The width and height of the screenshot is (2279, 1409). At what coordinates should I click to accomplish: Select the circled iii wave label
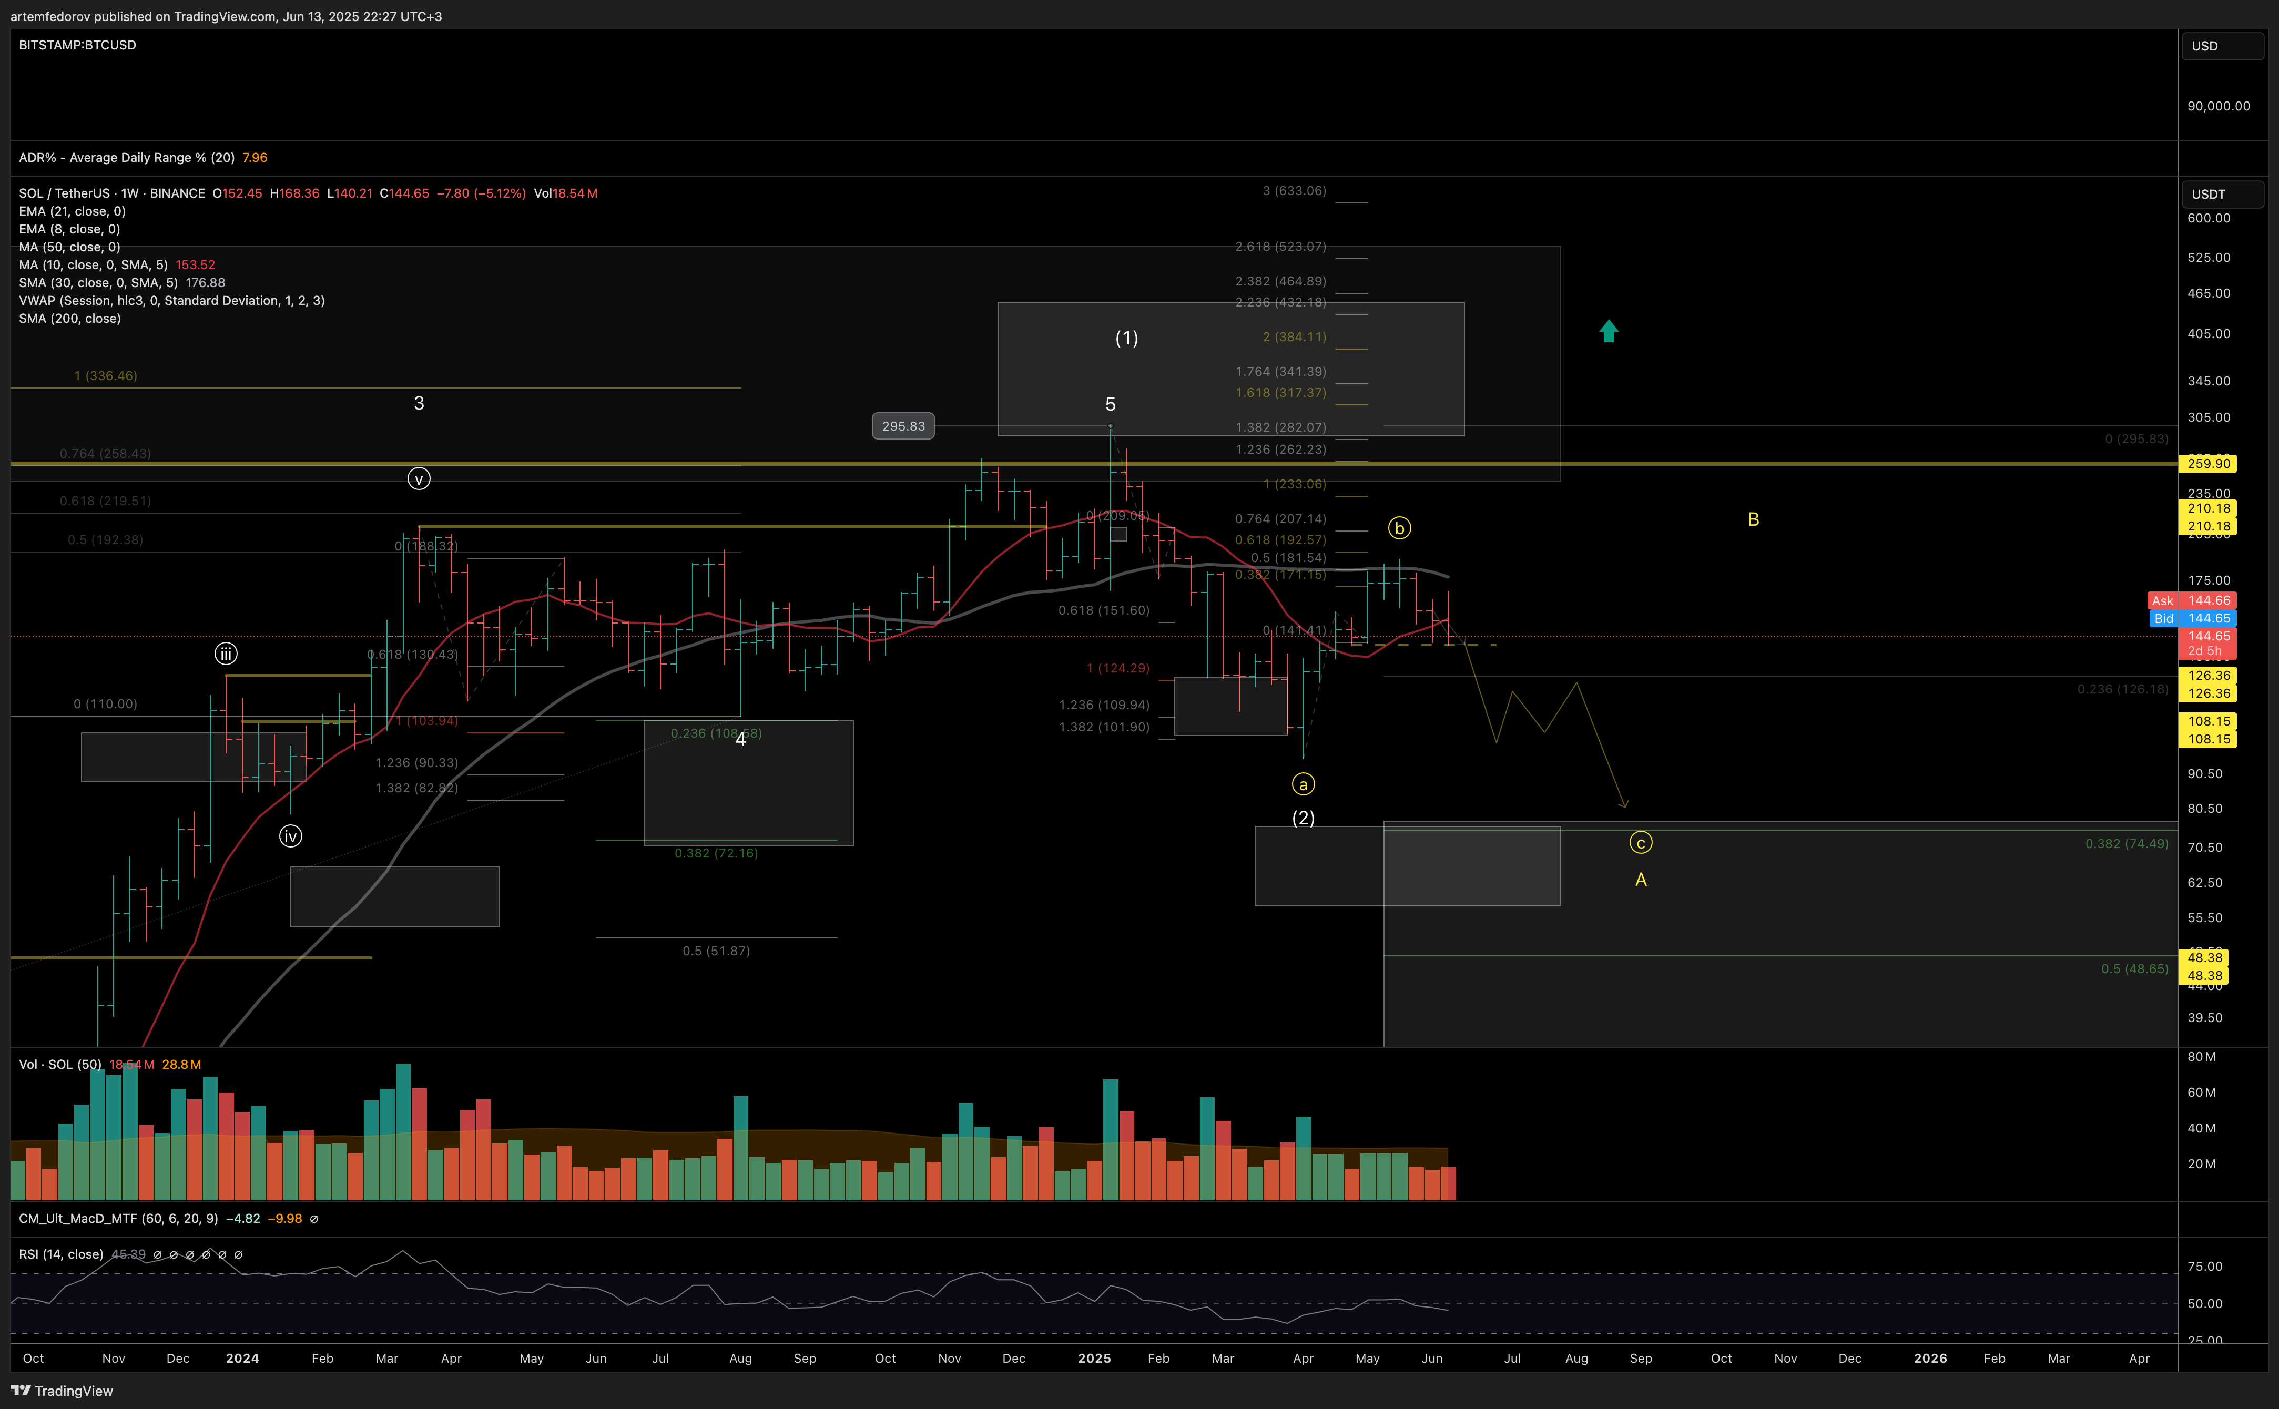coord(226,654)
